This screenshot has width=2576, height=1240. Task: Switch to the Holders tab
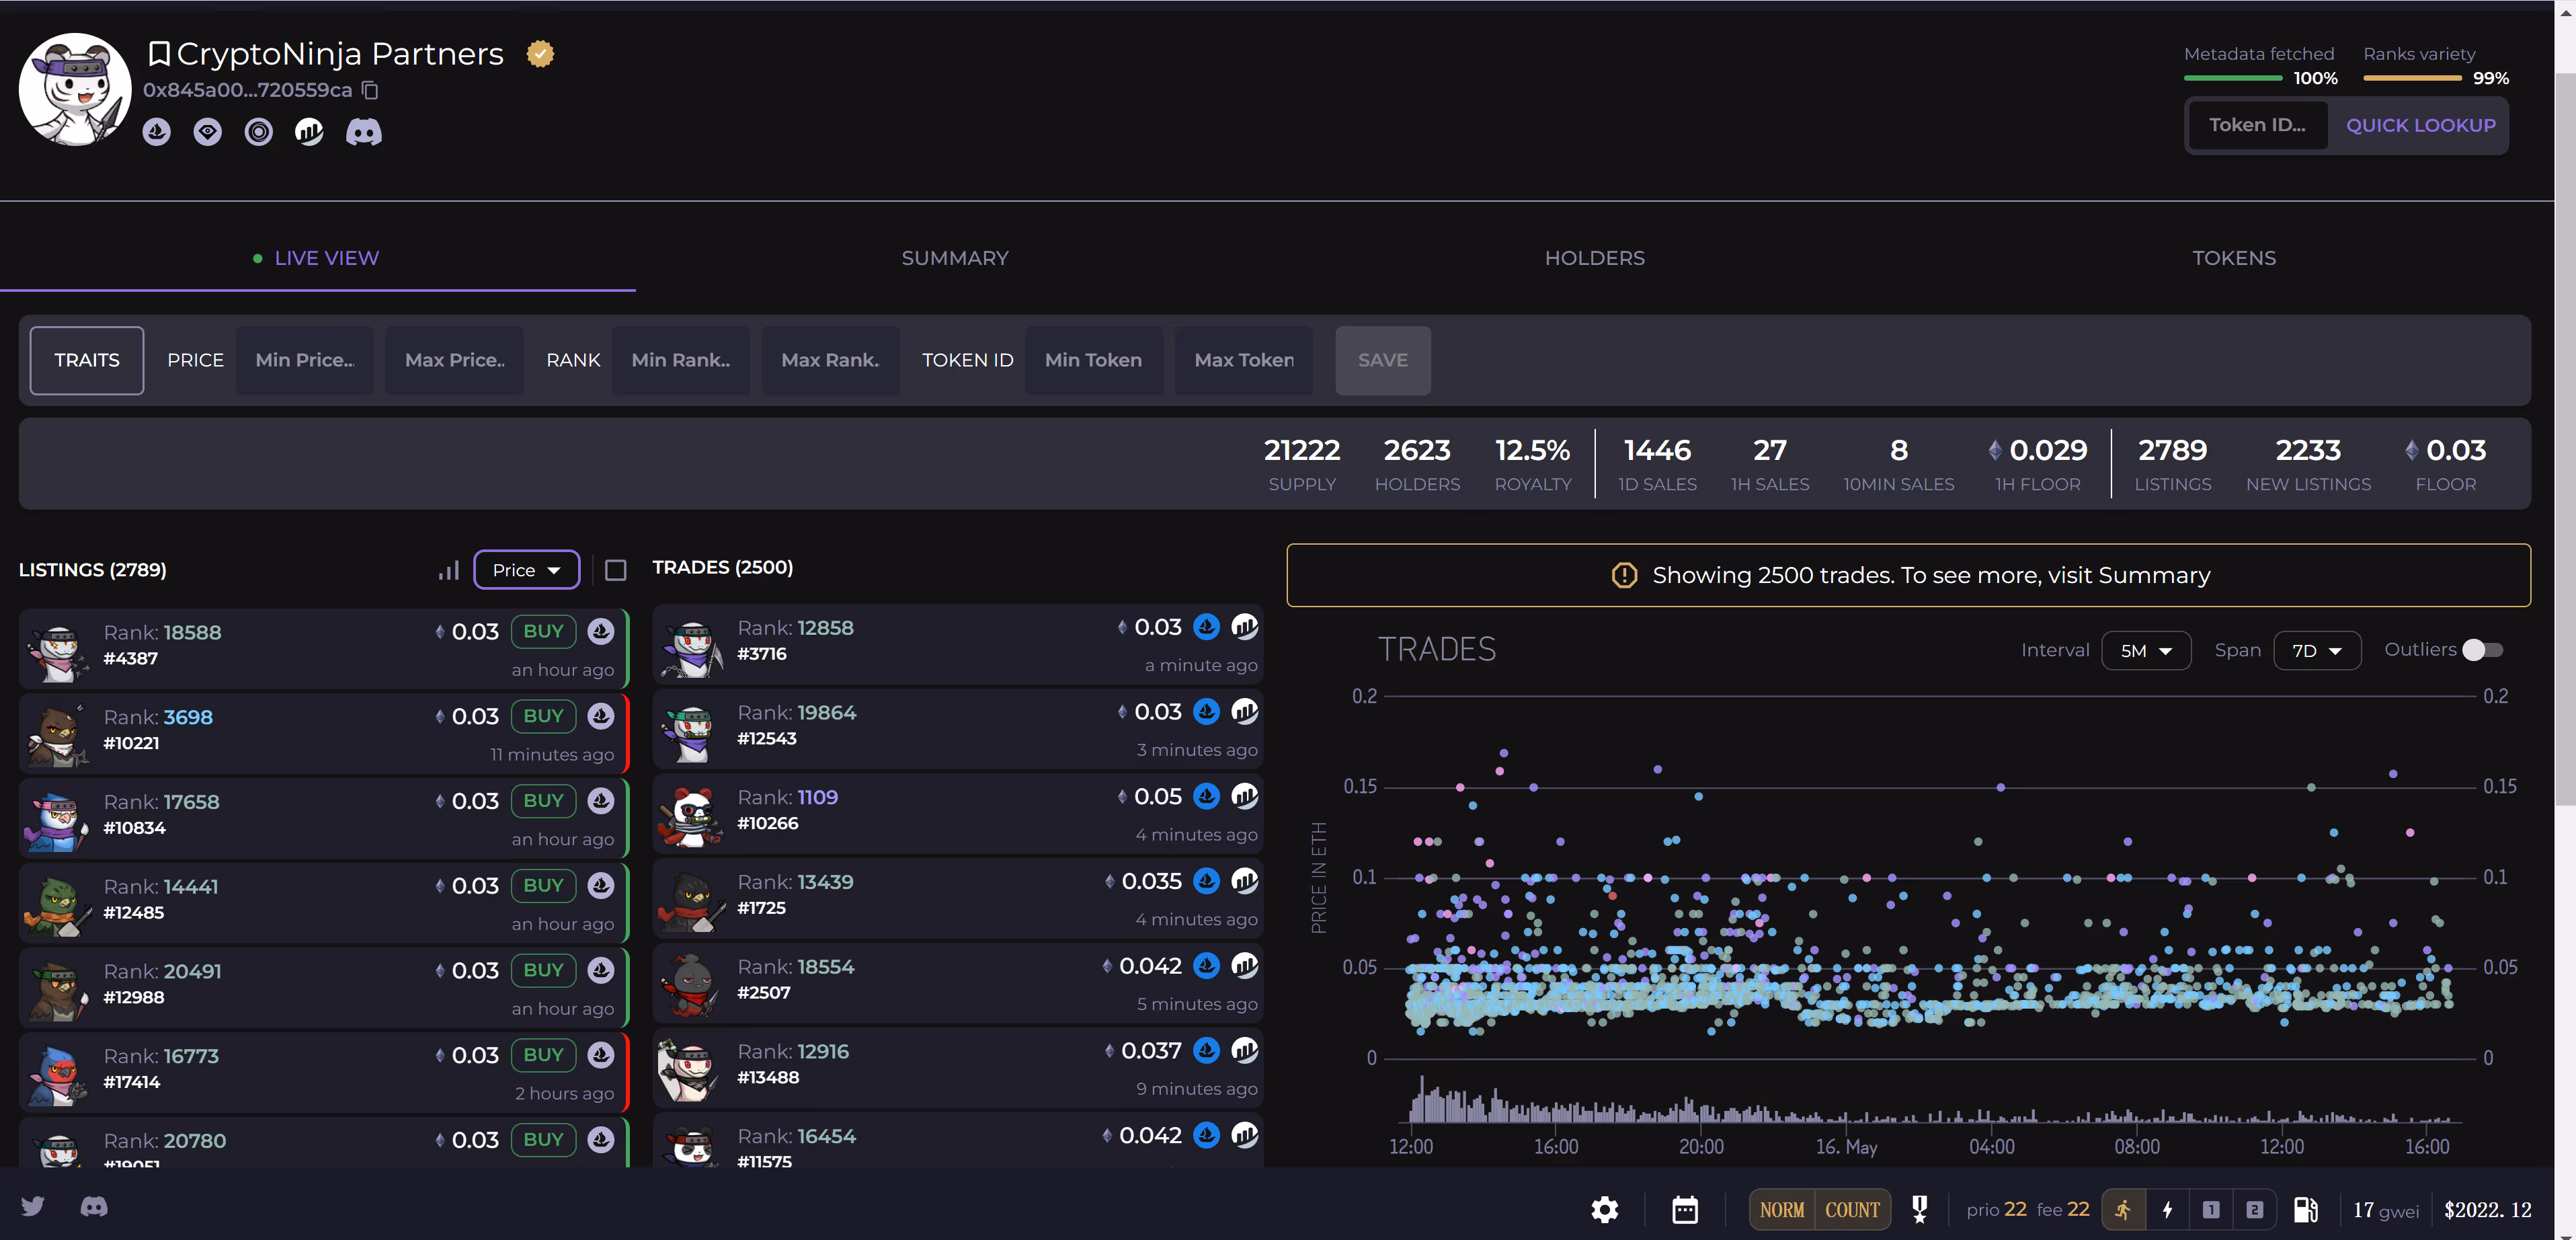[x=1594, y=258]
